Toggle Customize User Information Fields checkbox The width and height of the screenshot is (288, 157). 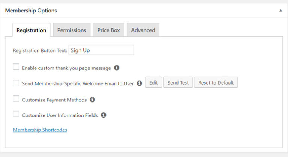click(16, 115)
